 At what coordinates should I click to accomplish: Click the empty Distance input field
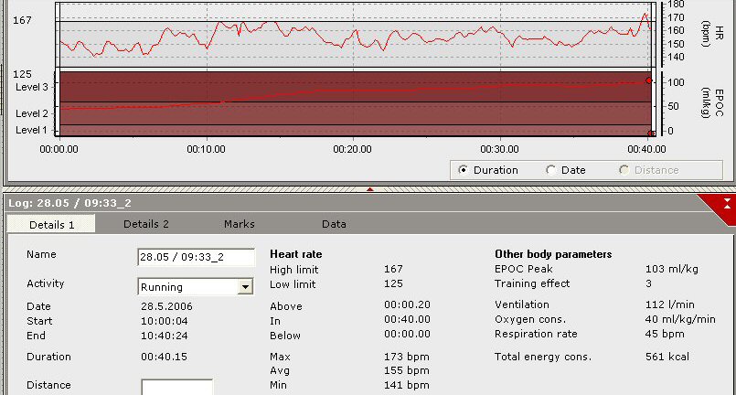click(176, 387)
